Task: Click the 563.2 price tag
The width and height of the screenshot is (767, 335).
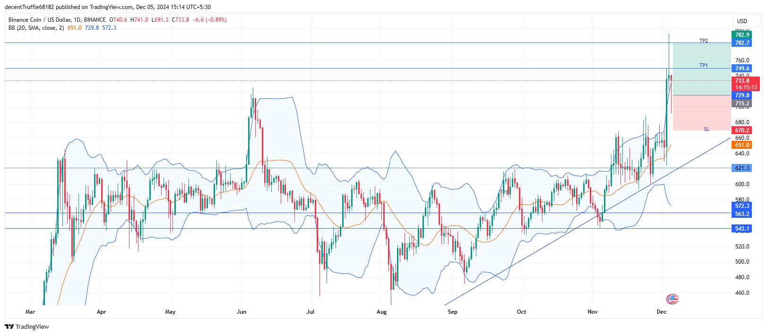Action: click(742, 214)
